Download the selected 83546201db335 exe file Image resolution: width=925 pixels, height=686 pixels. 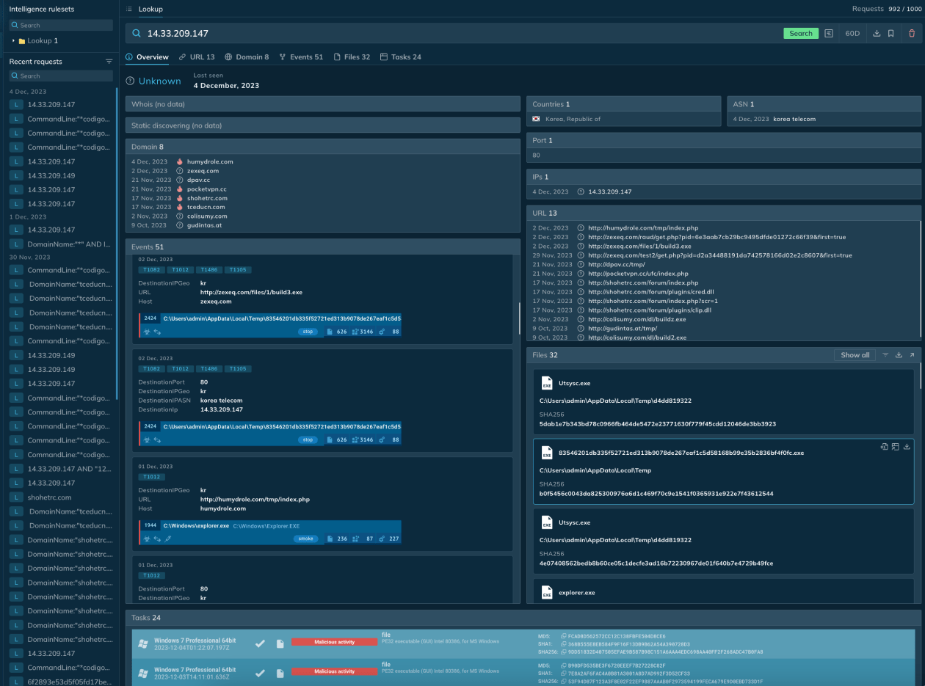(x=907, y=446)
